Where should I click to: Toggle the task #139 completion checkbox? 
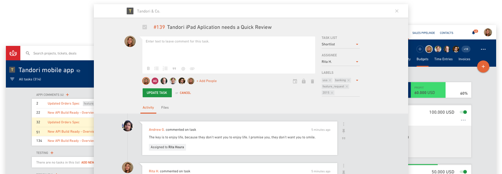coord(145,28)
